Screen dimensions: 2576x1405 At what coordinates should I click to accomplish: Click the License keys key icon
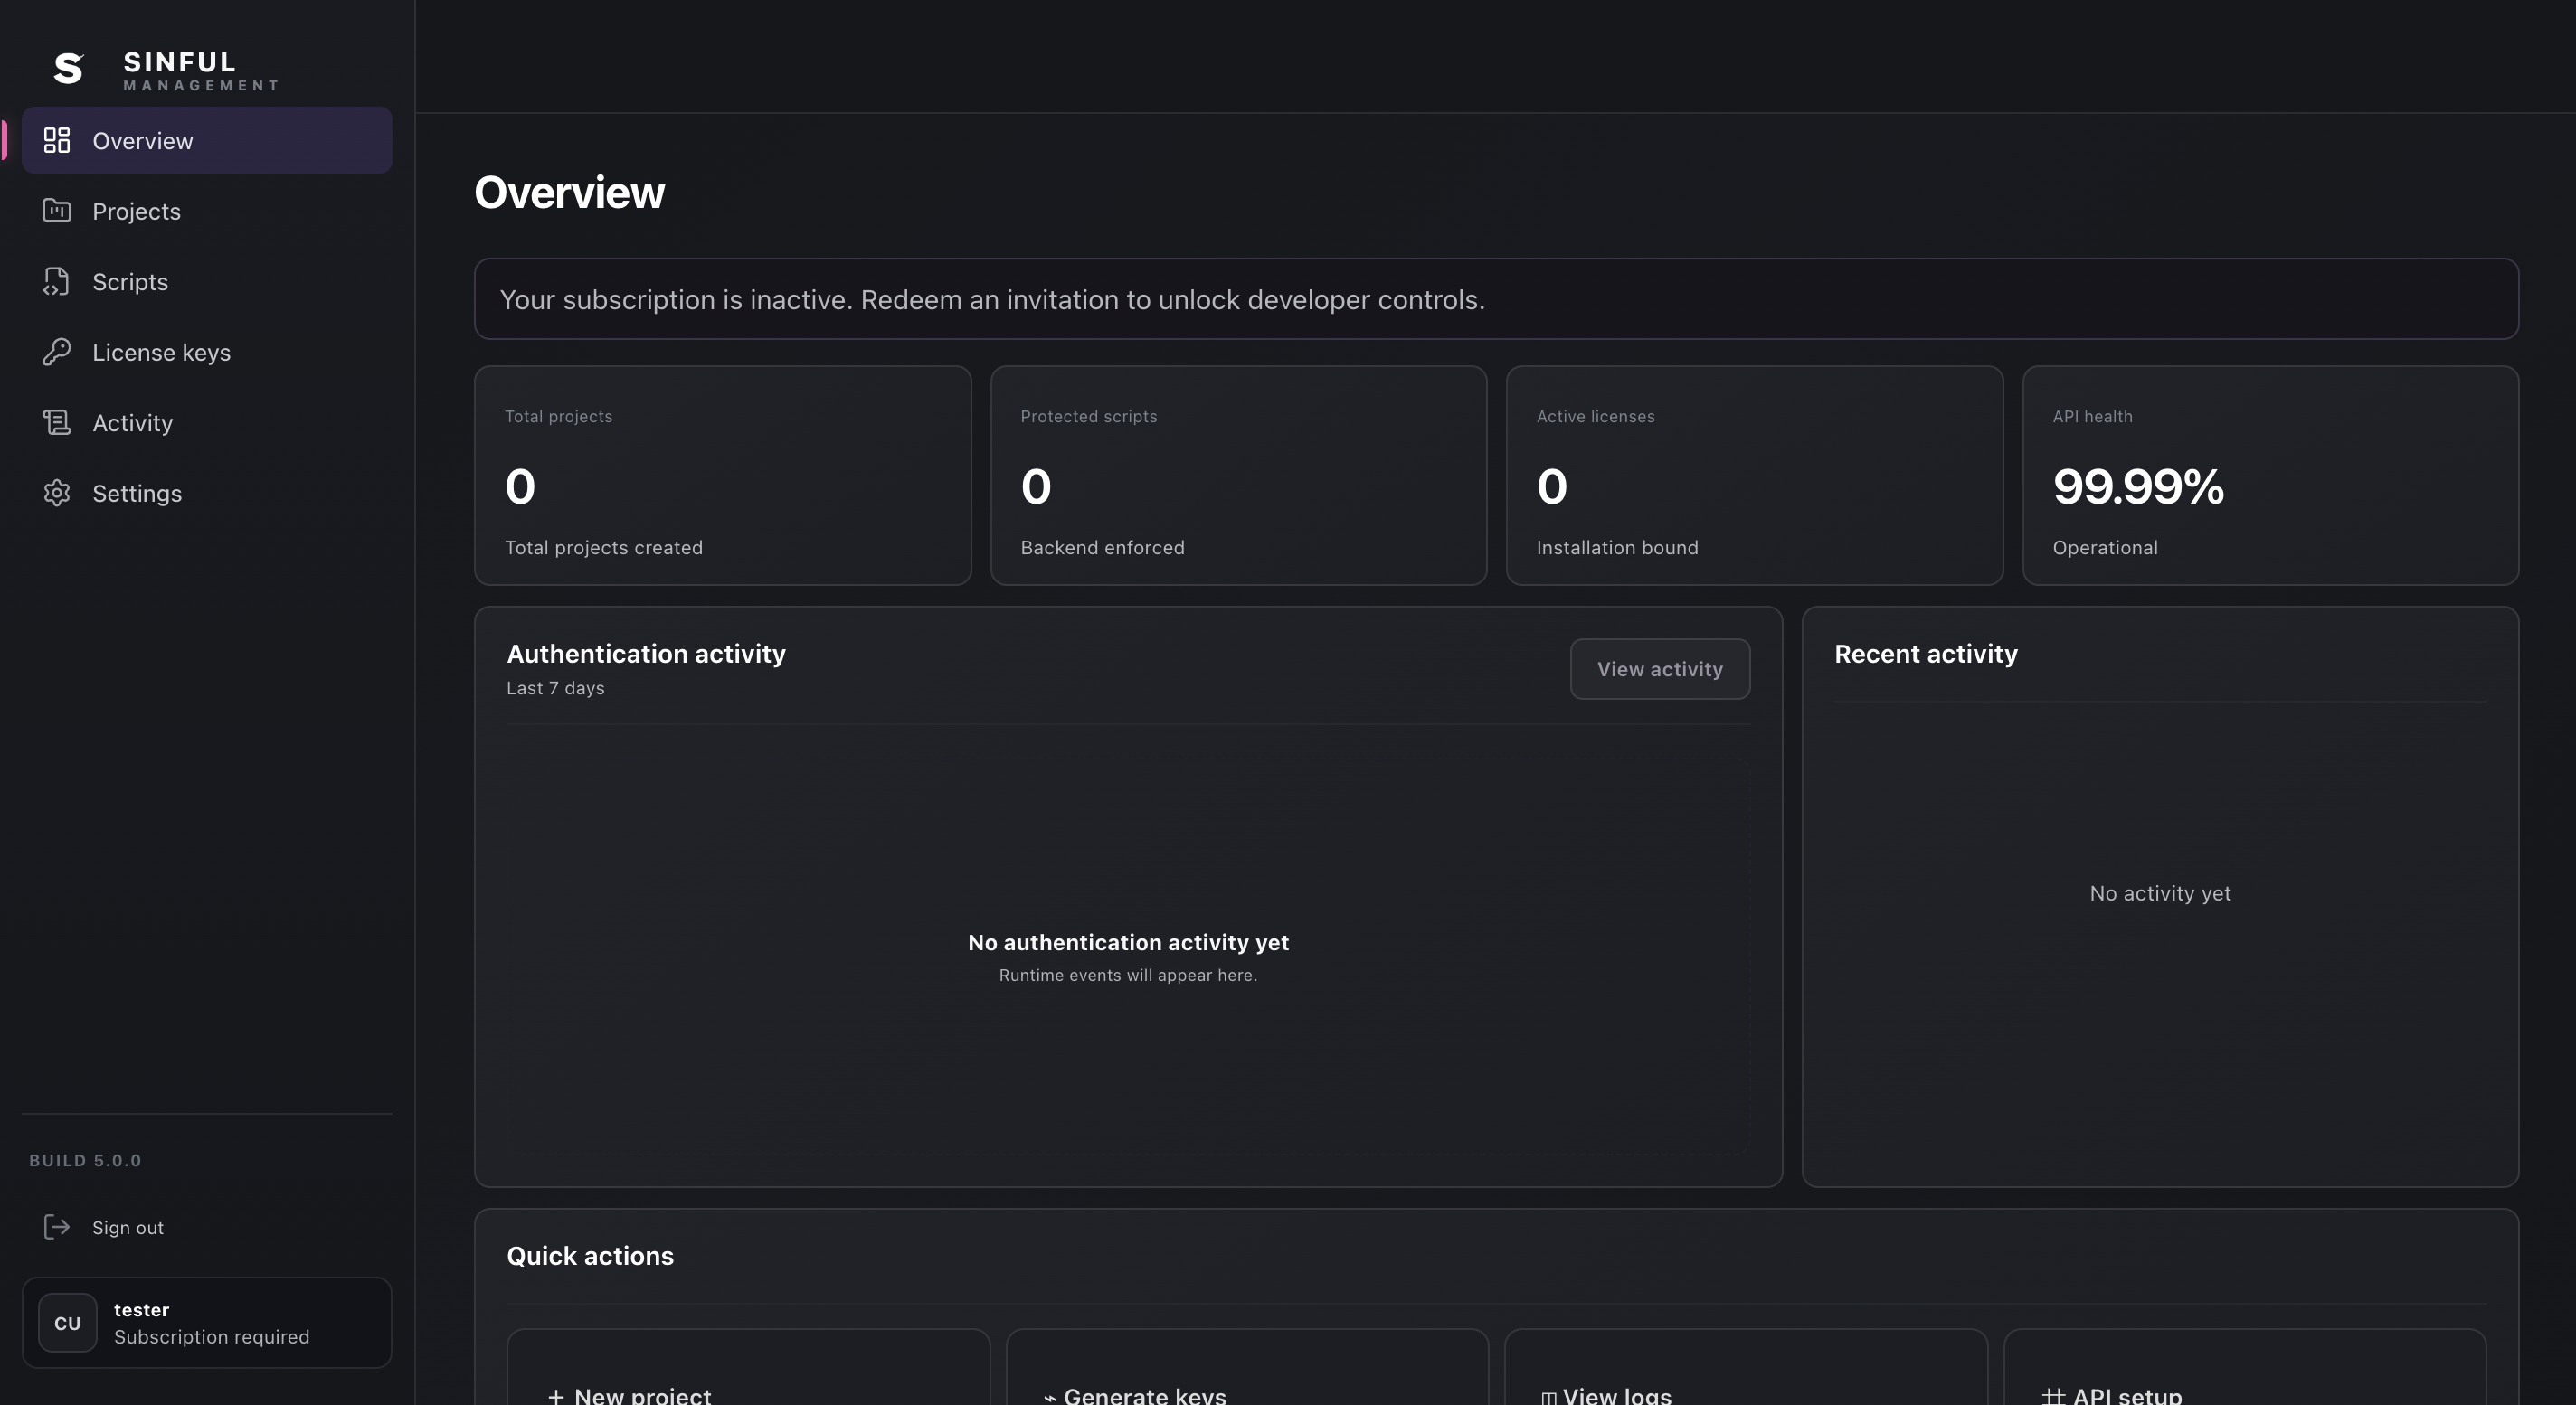(57, 352)
